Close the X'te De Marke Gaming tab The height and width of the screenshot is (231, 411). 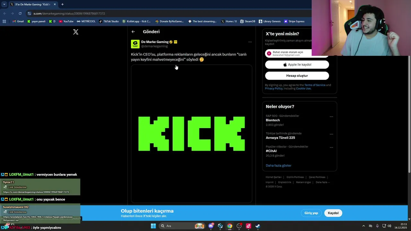[55, 4]
